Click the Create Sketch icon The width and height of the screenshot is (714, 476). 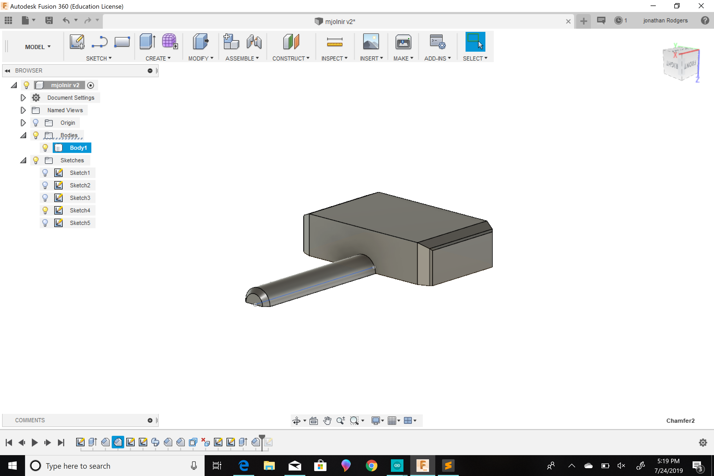77,41
